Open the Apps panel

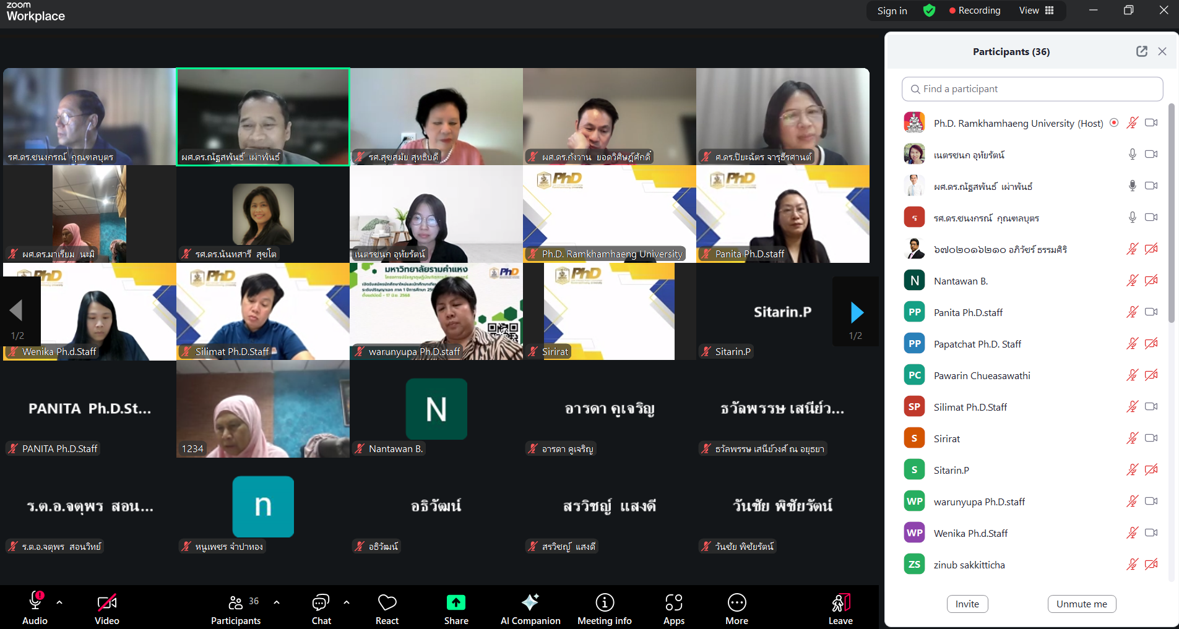click(x=673, y=603)
